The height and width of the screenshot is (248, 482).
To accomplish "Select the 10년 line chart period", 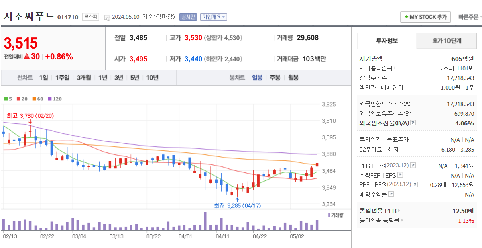I will [x=152, y=78].
